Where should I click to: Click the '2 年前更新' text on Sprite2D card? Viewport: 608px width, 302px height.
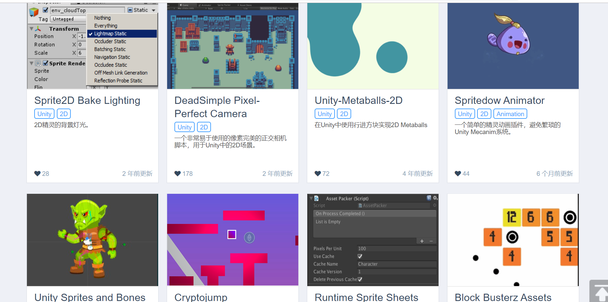(137, 174)
